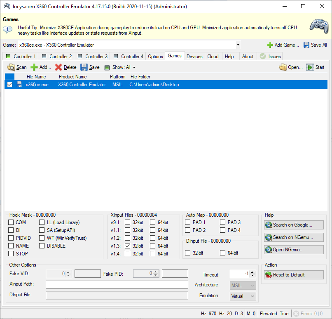
Task: Enable the COM hook mask checkbox
Action: pos(11,222)
